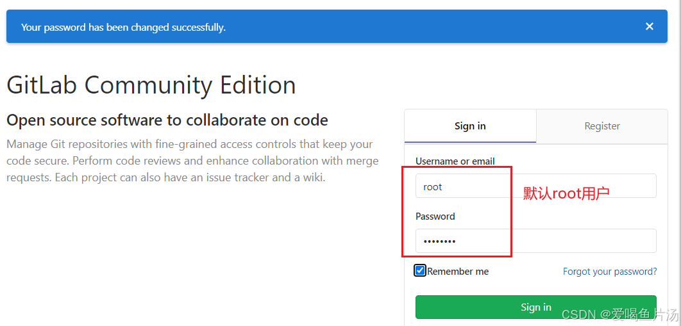Dismiss the password changed alert with X

(x=650, y=26)
